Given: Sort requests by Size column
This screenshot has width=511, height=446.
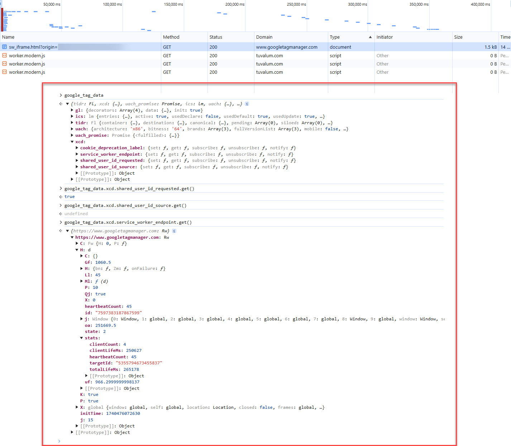Looking at the screenshot, I should point(475,37).
